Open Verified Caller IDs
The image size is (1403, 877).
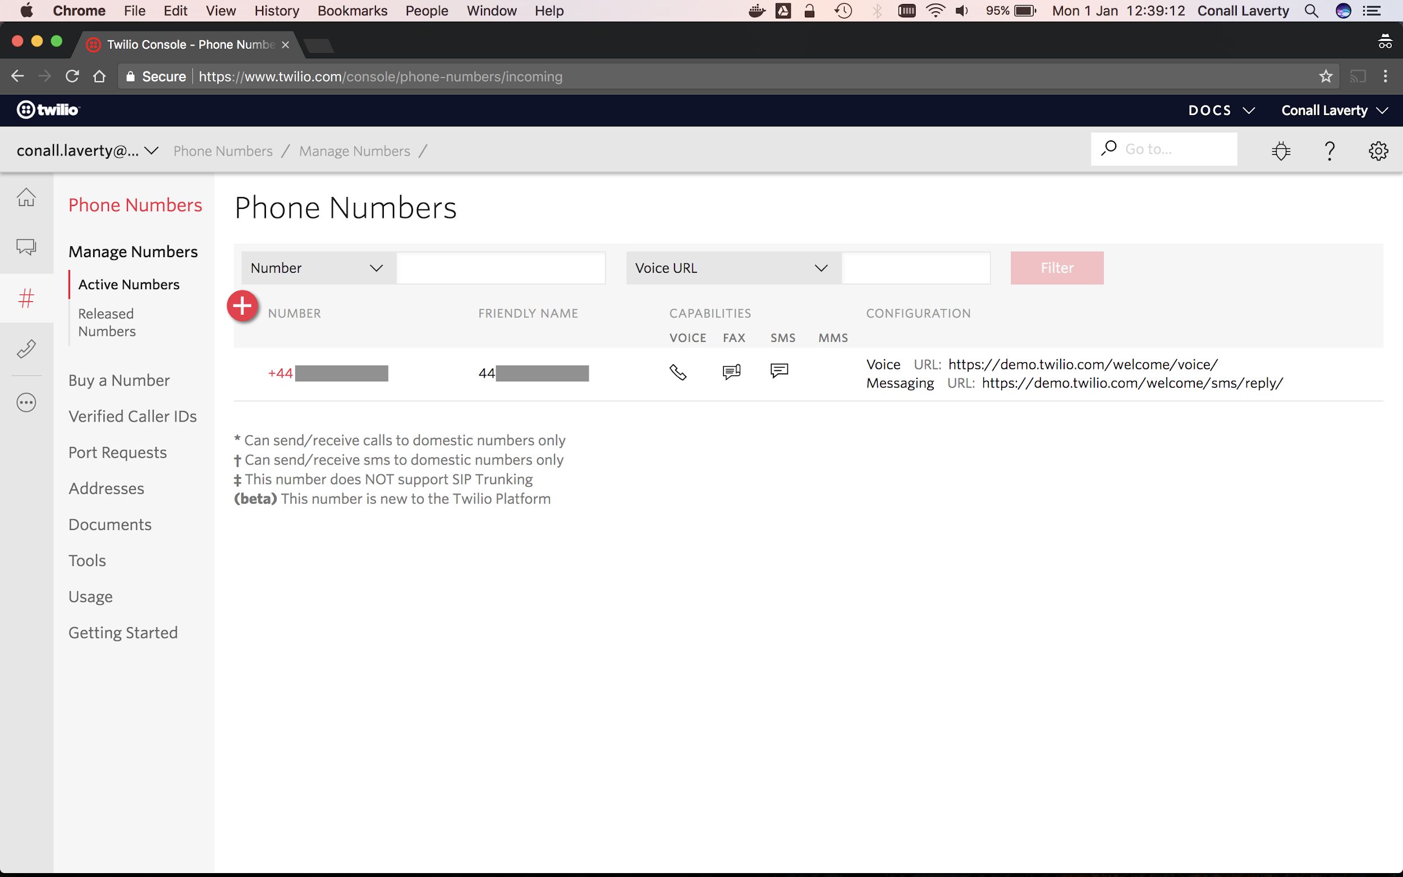[x=132, y=416]
